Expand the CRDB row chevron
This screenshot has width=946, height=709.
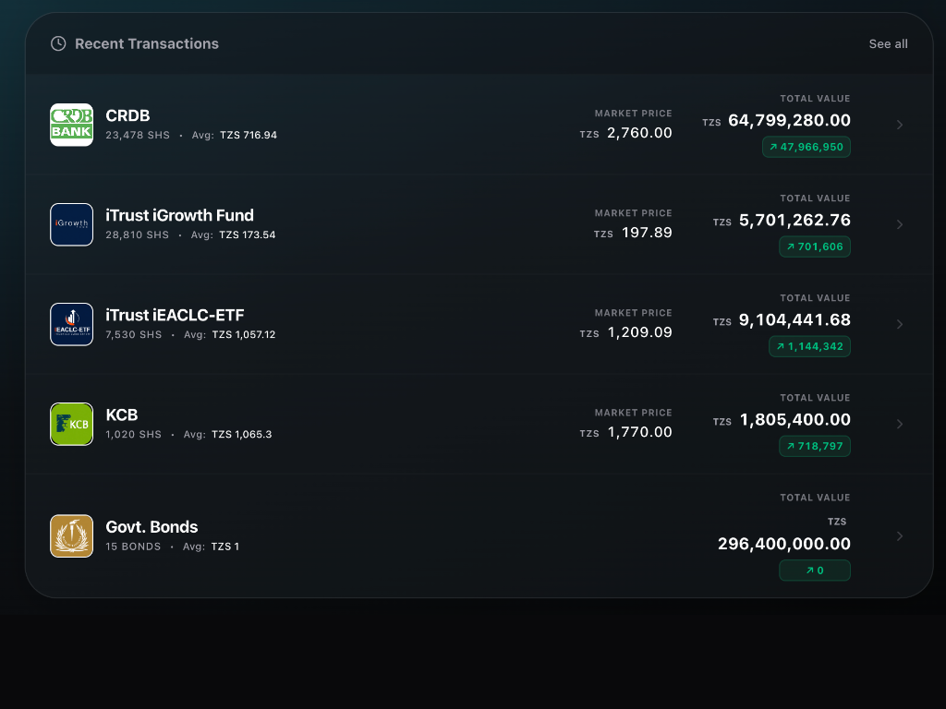[x=900, y=125]
